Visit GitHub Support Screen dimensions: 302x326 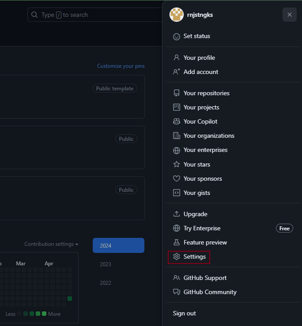[x=233, y=278]
